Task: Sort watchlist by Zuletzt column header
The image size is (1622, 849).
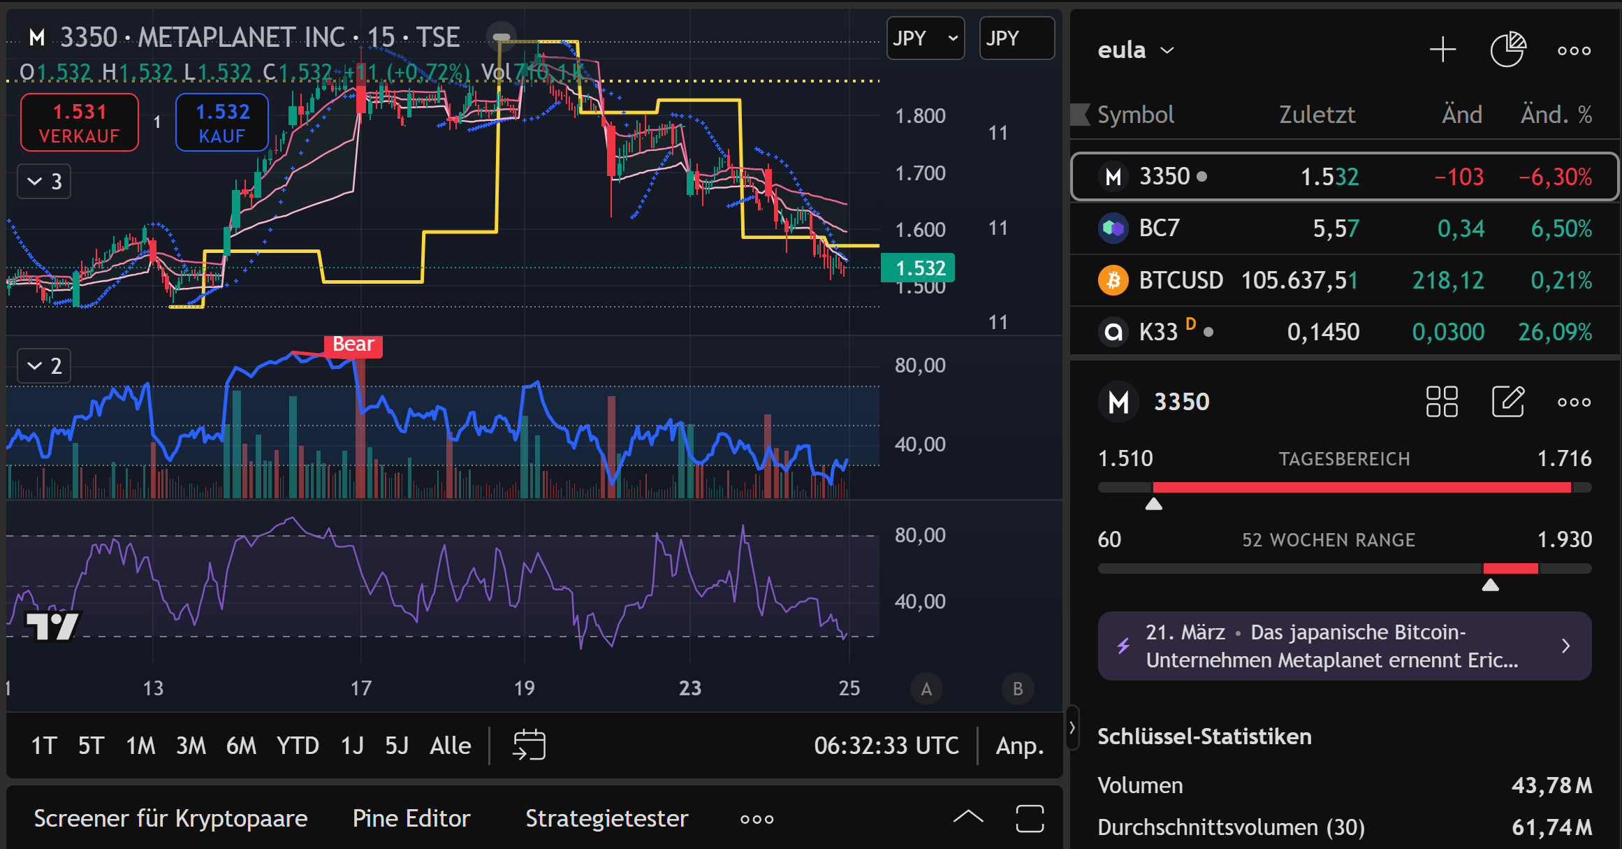Action: pos(1317,115)
